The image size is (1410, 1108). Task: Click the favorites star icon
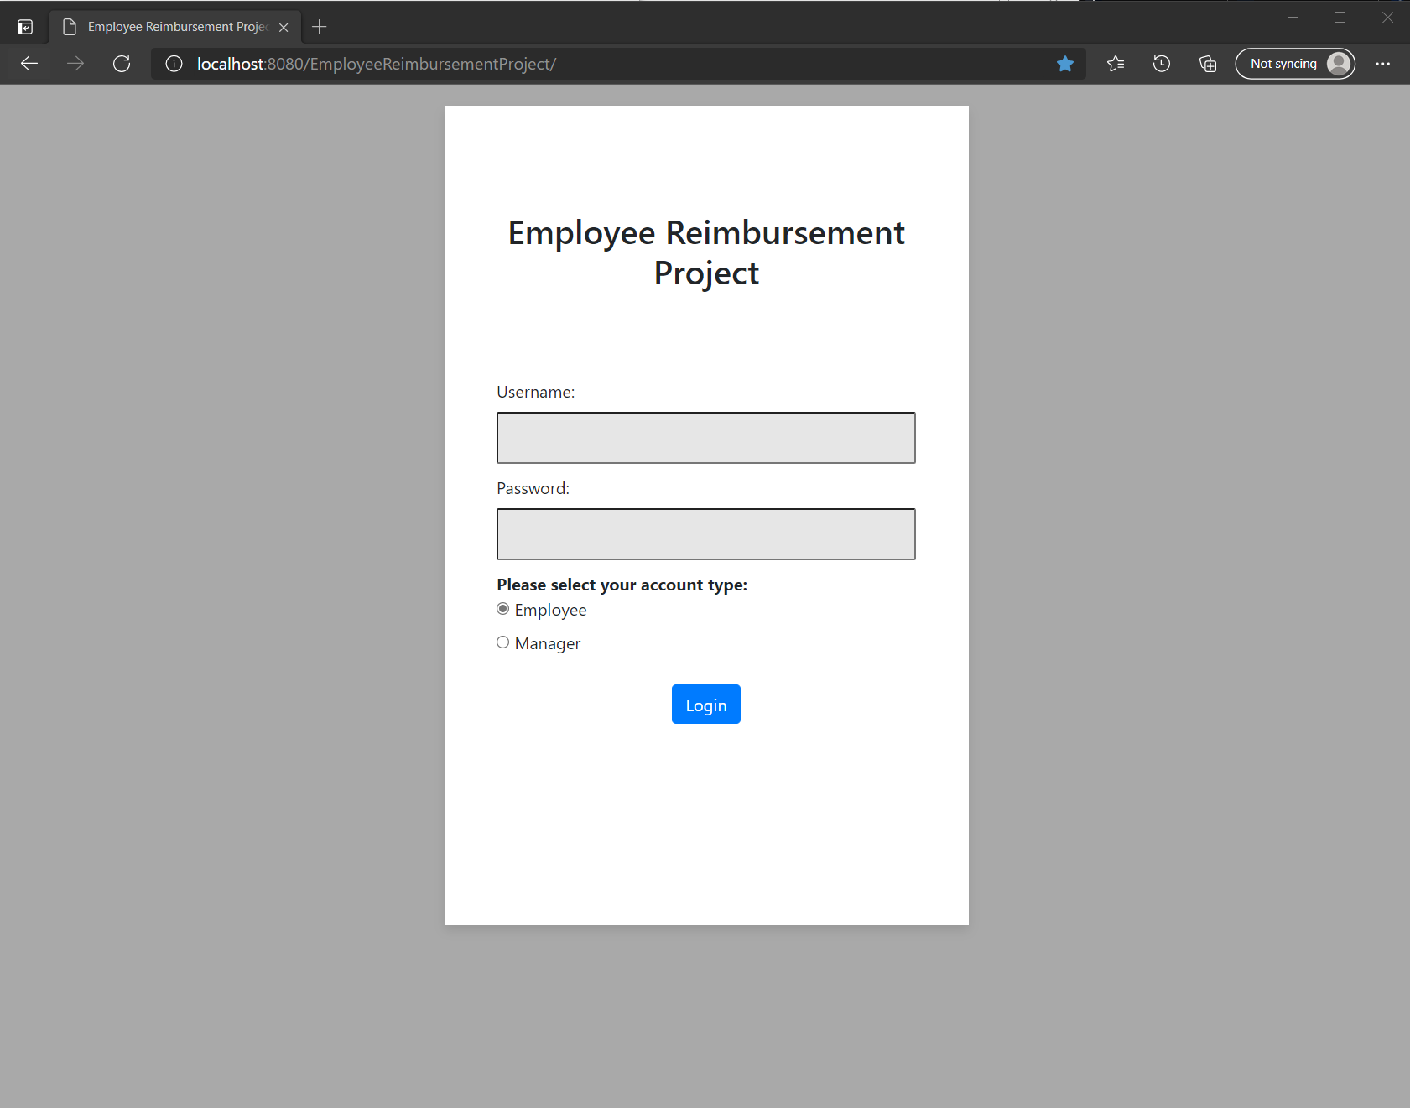pos(1065,64)
